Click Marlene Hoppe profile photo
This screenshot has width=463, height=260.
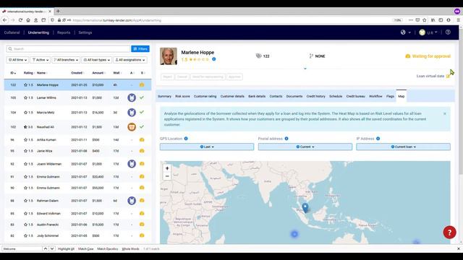(169, 56)
